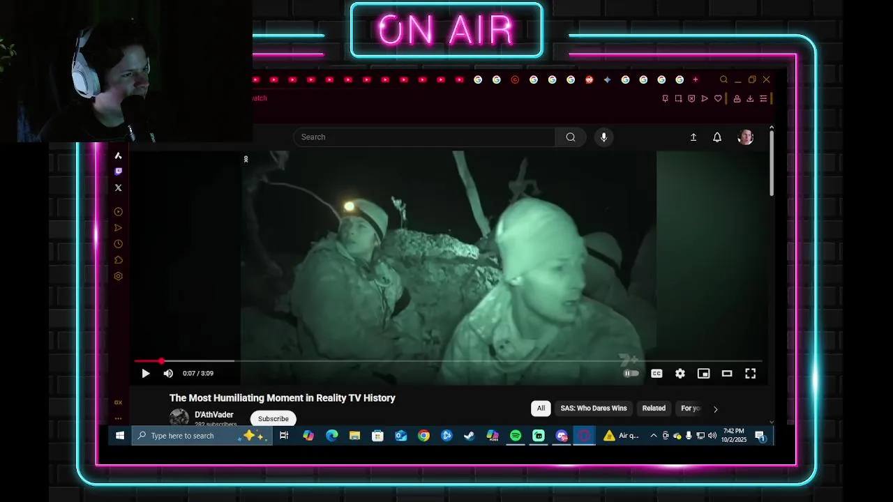This screenshot has width=893, height=502.
Task: Open sidebar flow send icon
Action: click(118, 228)
